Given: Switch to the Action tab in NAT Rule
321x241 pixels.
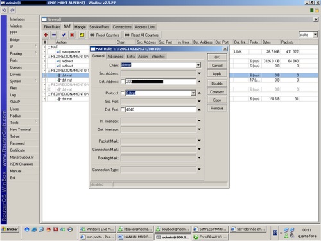Looking at the screenshot, I should pos(143,57).
